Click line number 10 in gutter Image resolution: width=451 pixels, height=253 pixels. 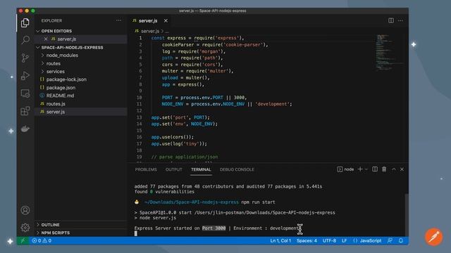click(x=140, y=98)
